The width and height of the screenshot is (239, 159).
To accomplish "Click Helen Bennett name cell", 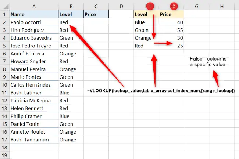I will 34,108.
